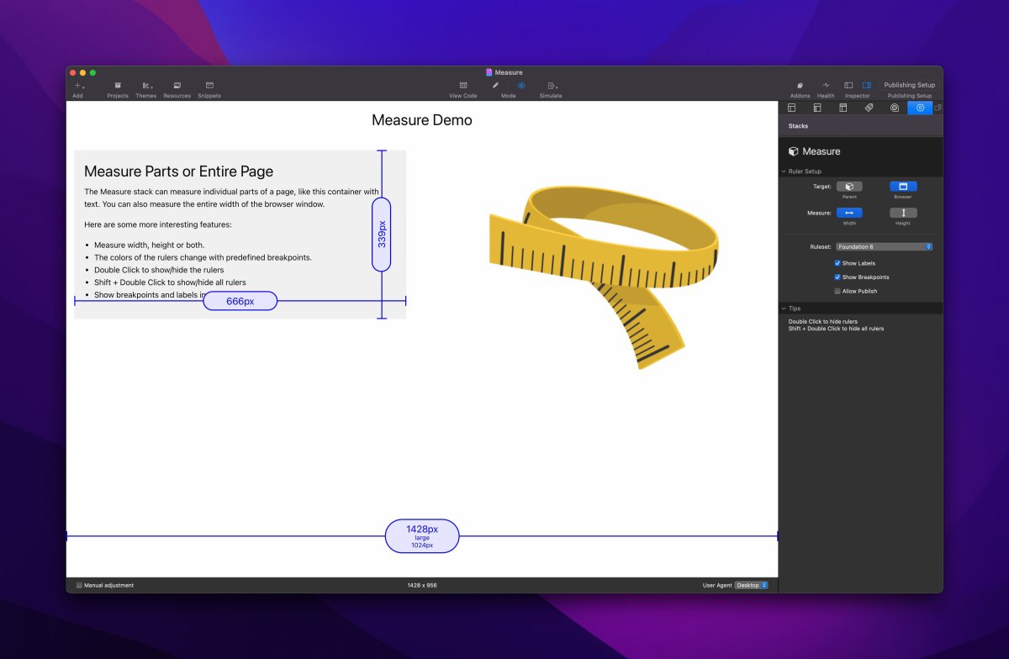Select the target-circle inspector tab
1009x659 pixels.
coord(895,108)
